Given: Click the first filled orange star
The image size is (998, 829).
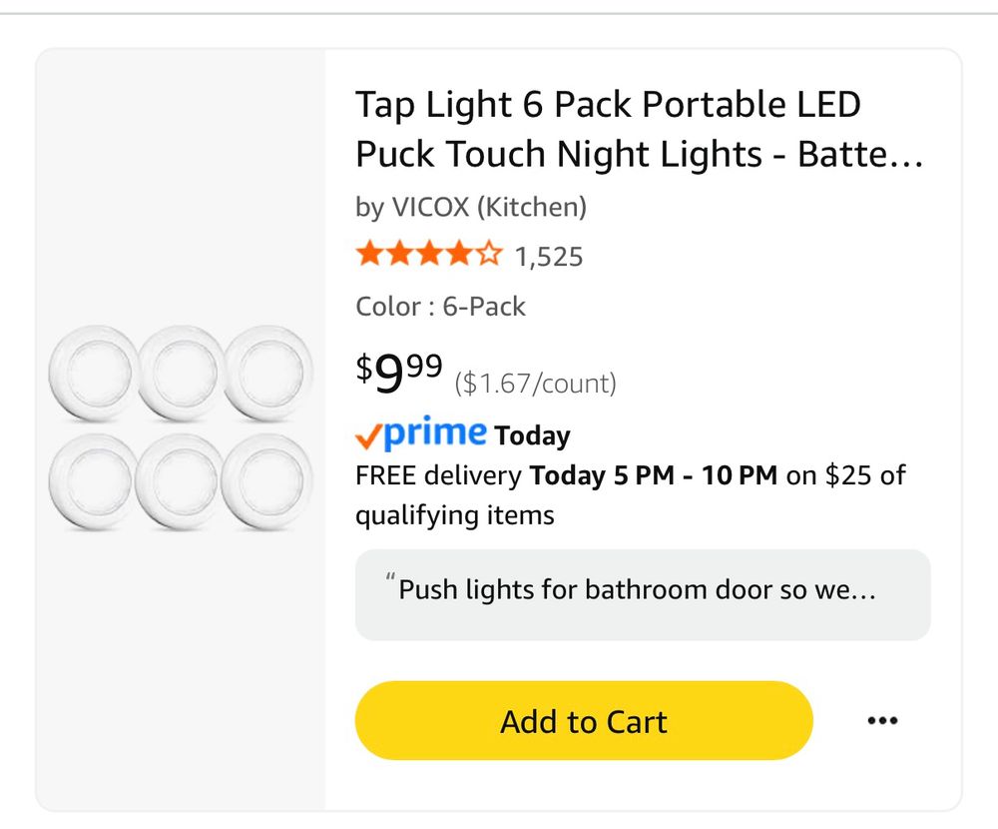Looking at the screenshot, I should pos(370,254).
